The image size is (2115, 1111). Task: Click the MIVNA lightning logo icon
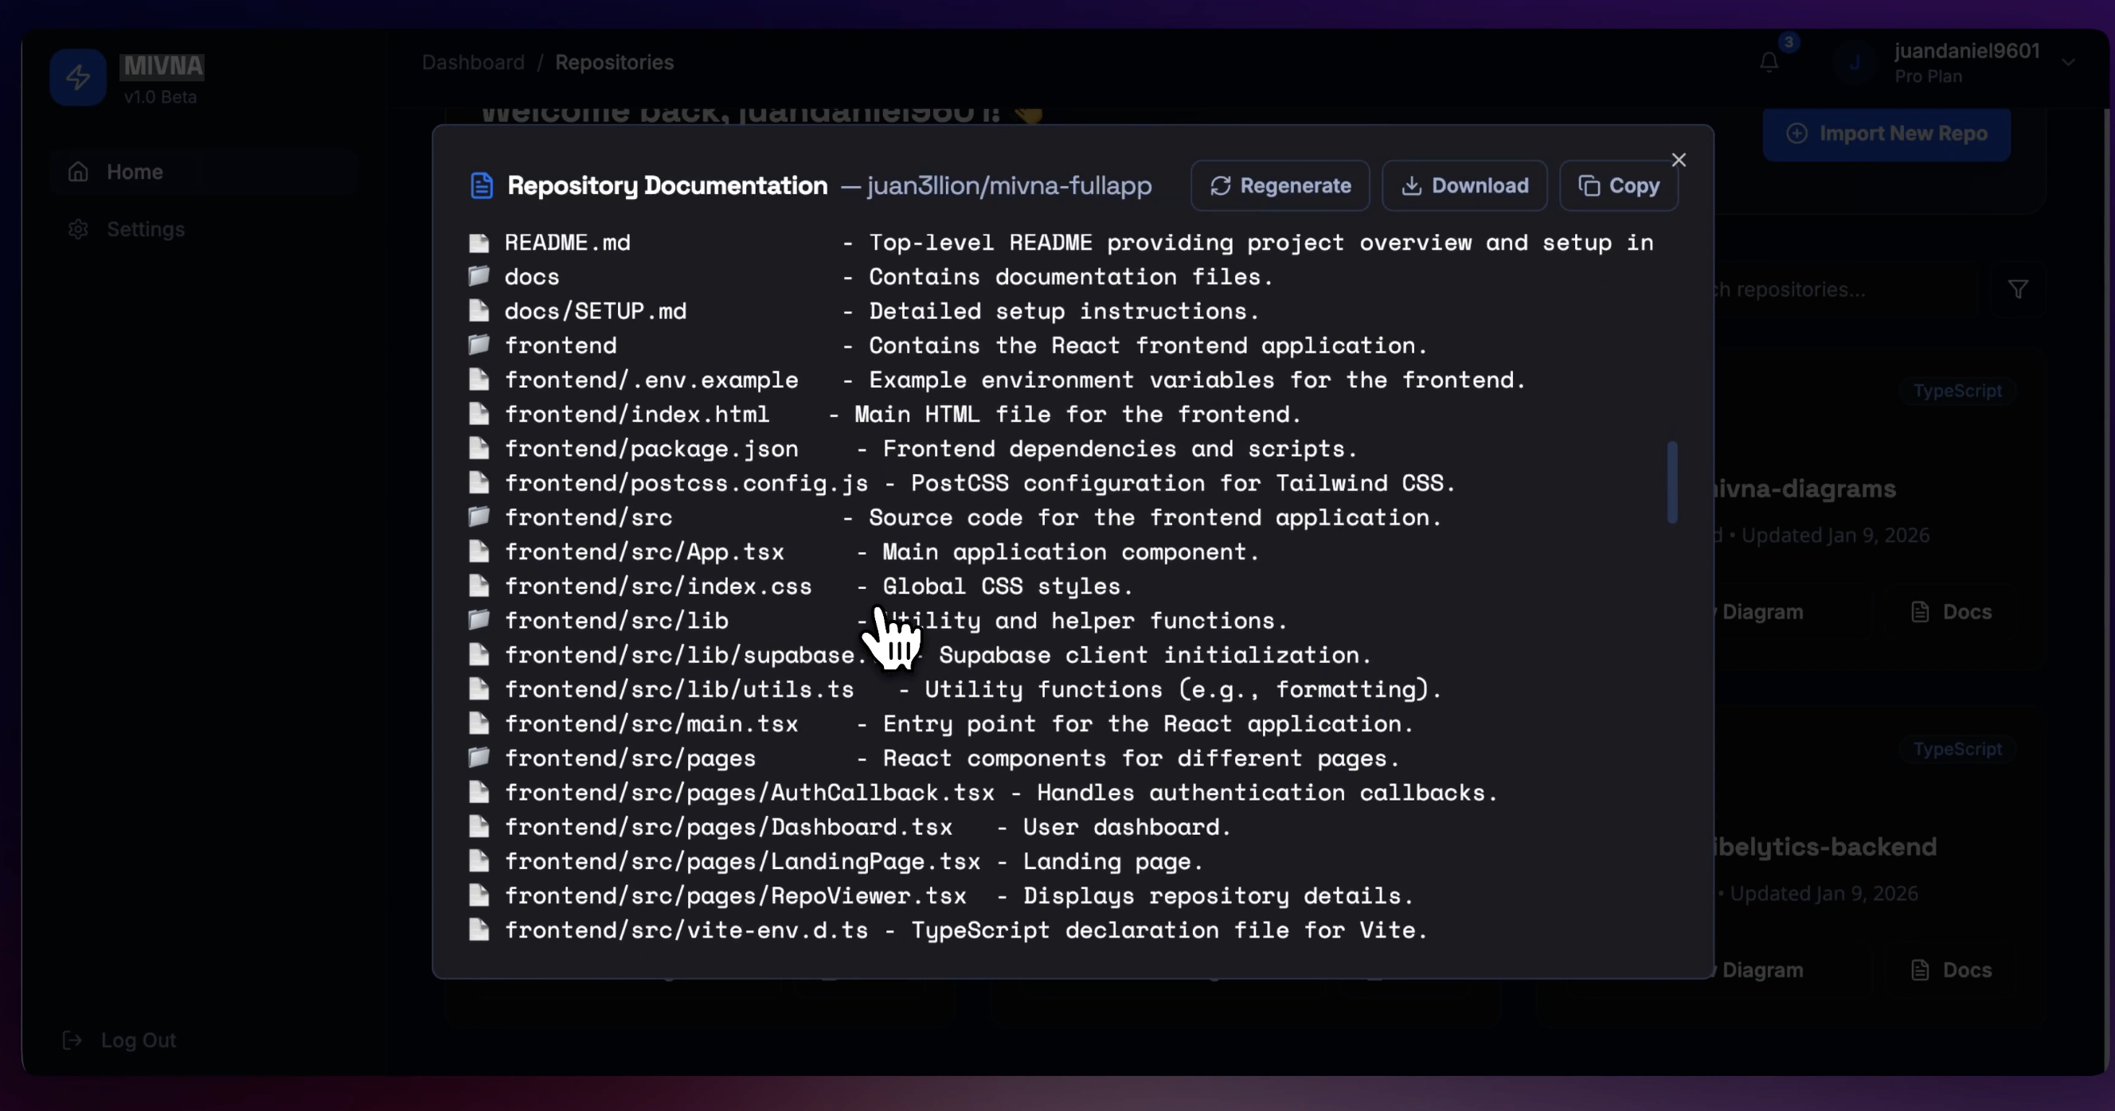tap(78, 78)
